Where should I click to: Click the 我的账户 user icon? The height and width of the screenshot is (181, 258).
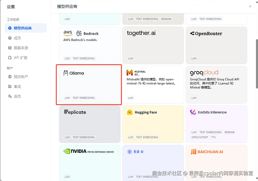click(x=10, y=77)
